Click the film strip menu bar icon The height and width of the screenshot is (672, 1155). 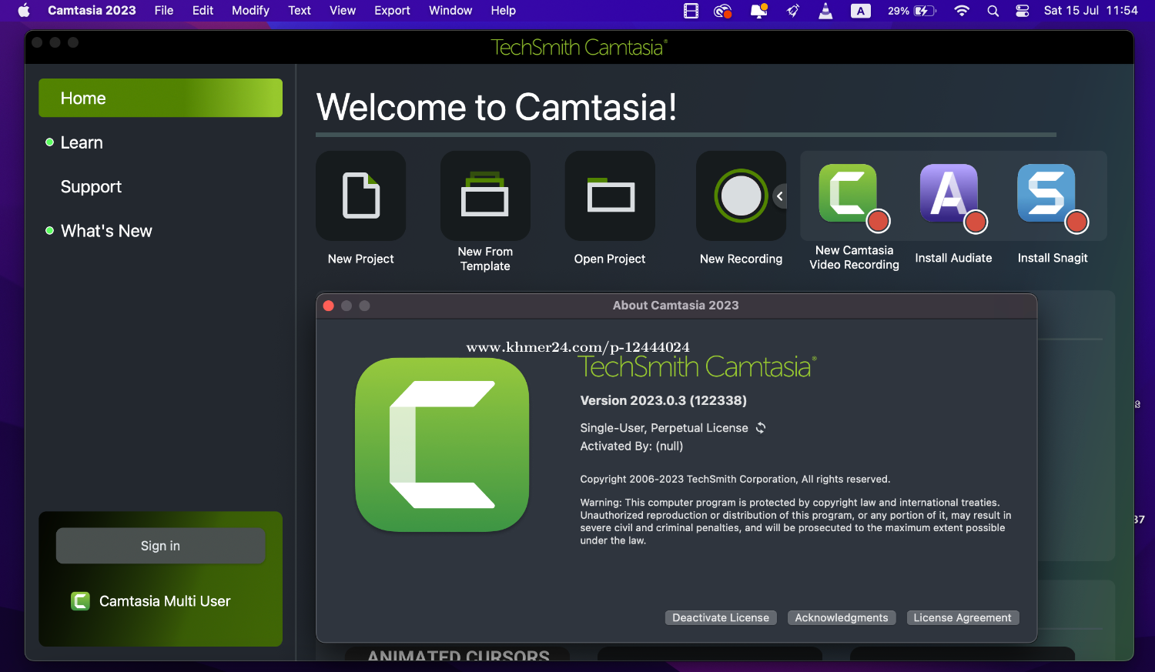click(x=691, y=11)
